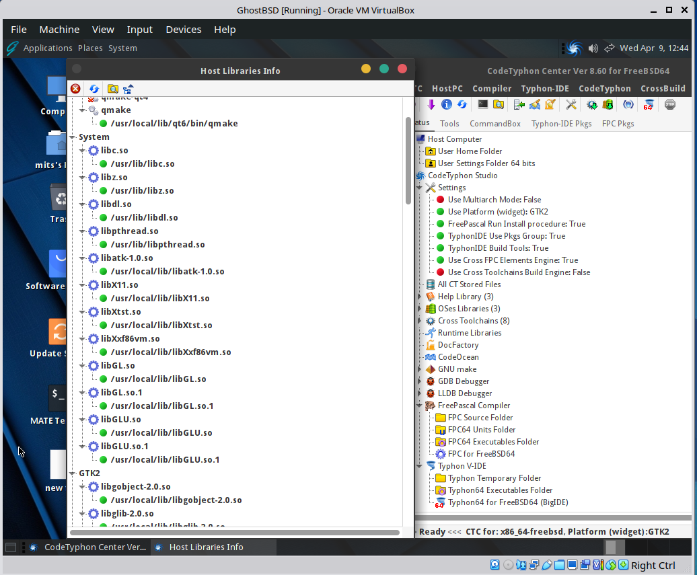697x575 pixels.
Task: Switch to the Tools tab
Action: click(x=449, y=124)
